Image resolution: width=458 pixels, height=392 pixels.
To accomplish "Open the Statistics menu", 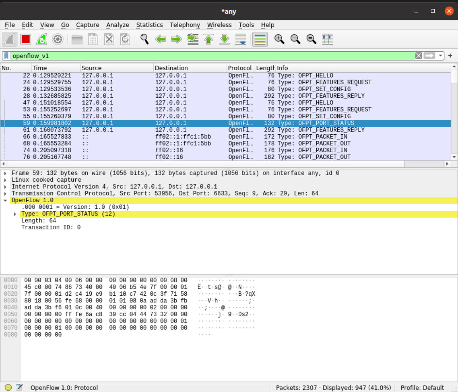I will pyautogui.click(x=149, y=25).
